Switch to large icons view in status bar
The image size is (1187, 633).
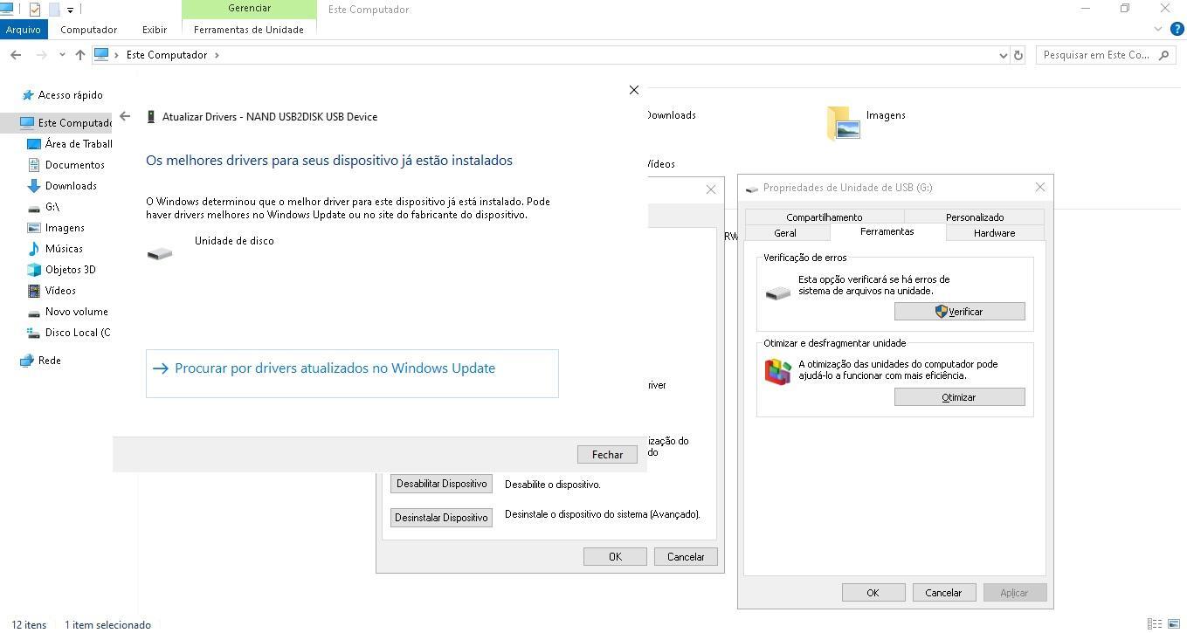point(1173,624)
